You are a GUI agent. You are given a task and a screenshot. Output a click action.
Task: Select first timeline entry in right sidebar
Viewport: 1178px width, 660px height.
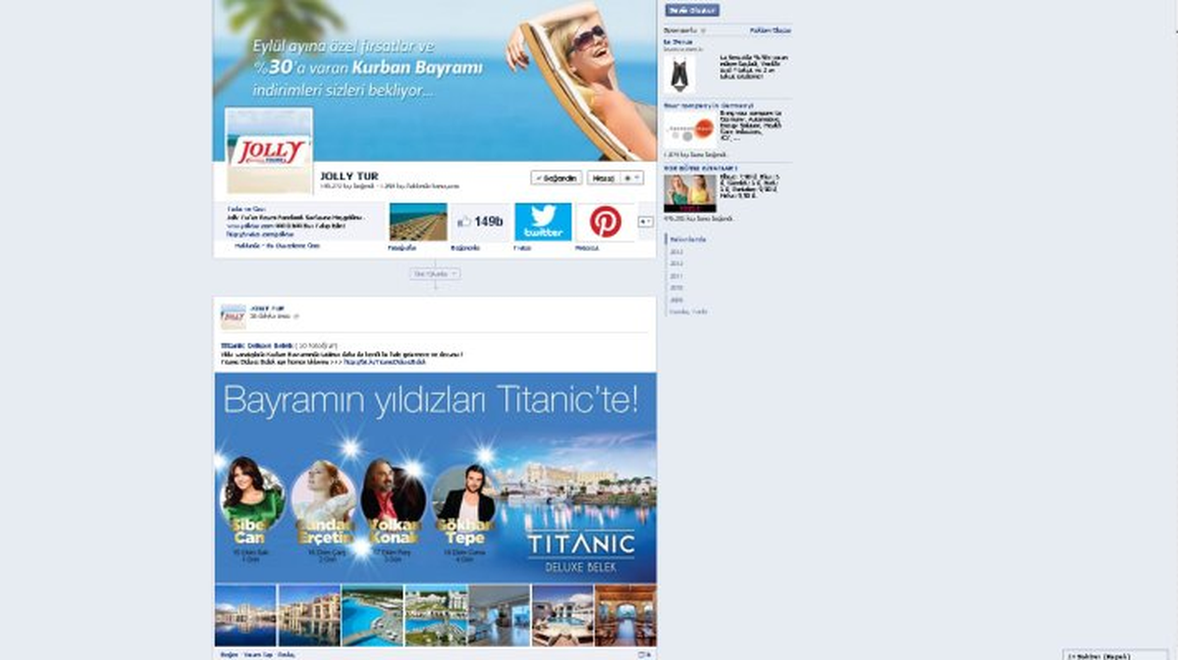687,239
